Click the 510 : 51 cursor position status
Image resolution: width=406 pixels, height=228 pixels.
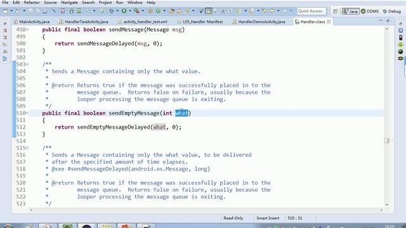(295, 218)
